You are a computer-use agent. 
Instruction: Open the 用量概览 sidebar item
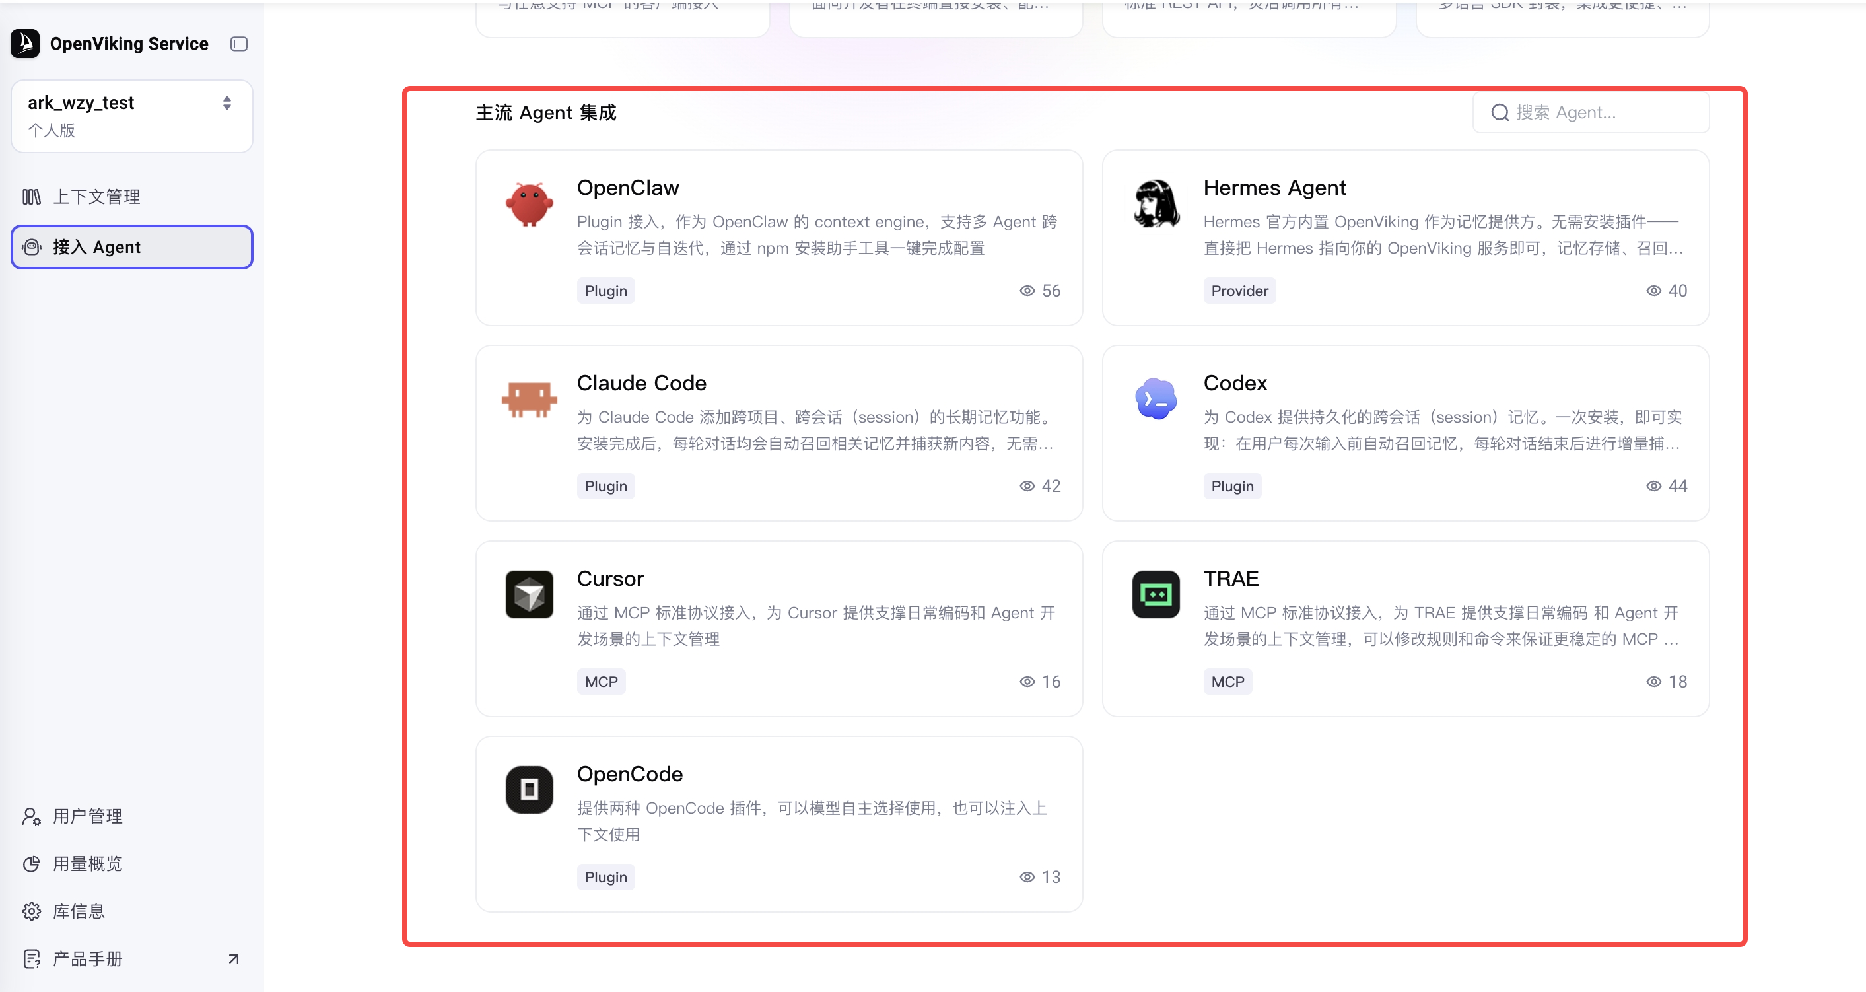point(132,864)
